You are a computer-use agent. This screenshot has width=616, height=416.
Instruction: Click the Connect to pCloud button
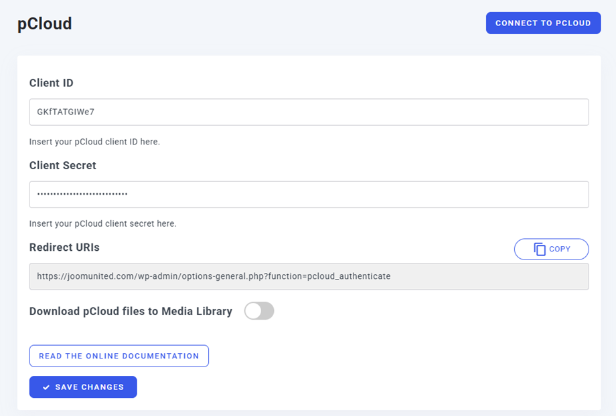tap(543, 23)
